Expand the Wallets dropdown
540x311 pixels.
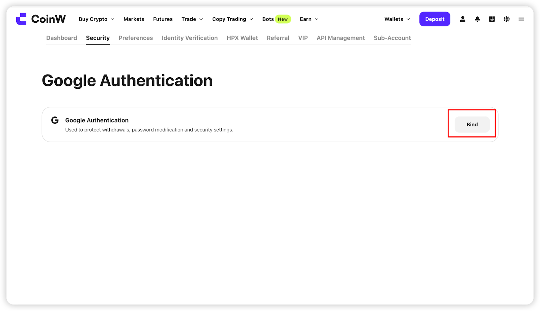point(397,19)
